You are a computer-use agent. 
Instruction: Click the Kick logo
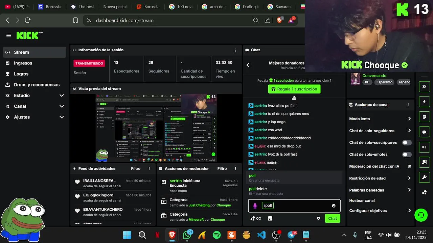pyautogui.click(x=29, y=35)
